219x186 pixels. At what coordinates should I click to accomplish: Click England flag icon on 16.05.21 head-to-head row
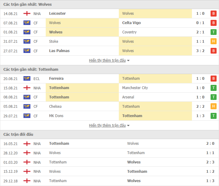coord(27,144)
